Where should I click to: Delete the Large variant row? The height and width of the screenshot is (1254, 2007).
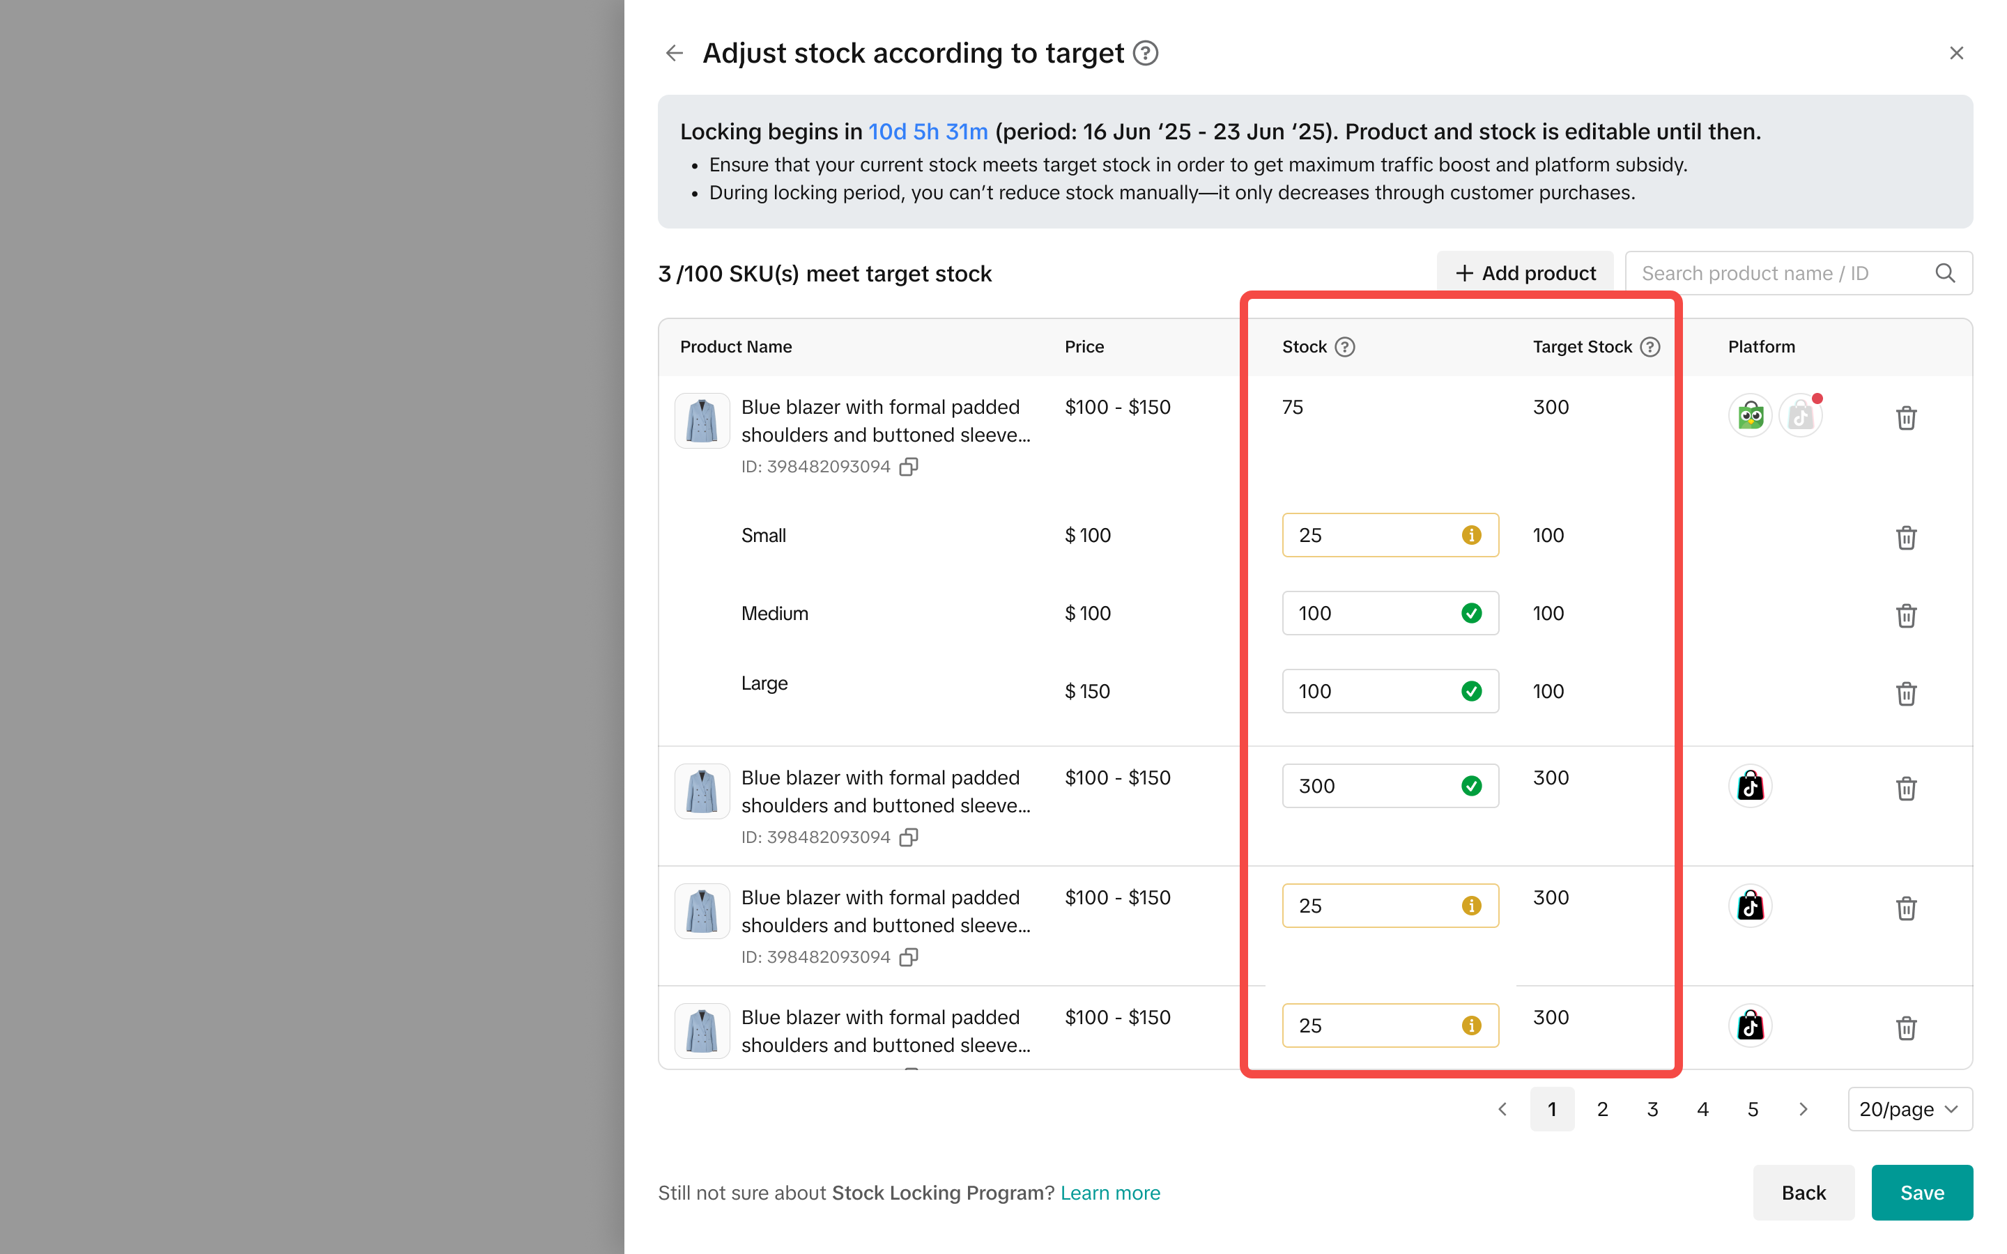point(1906,693)
